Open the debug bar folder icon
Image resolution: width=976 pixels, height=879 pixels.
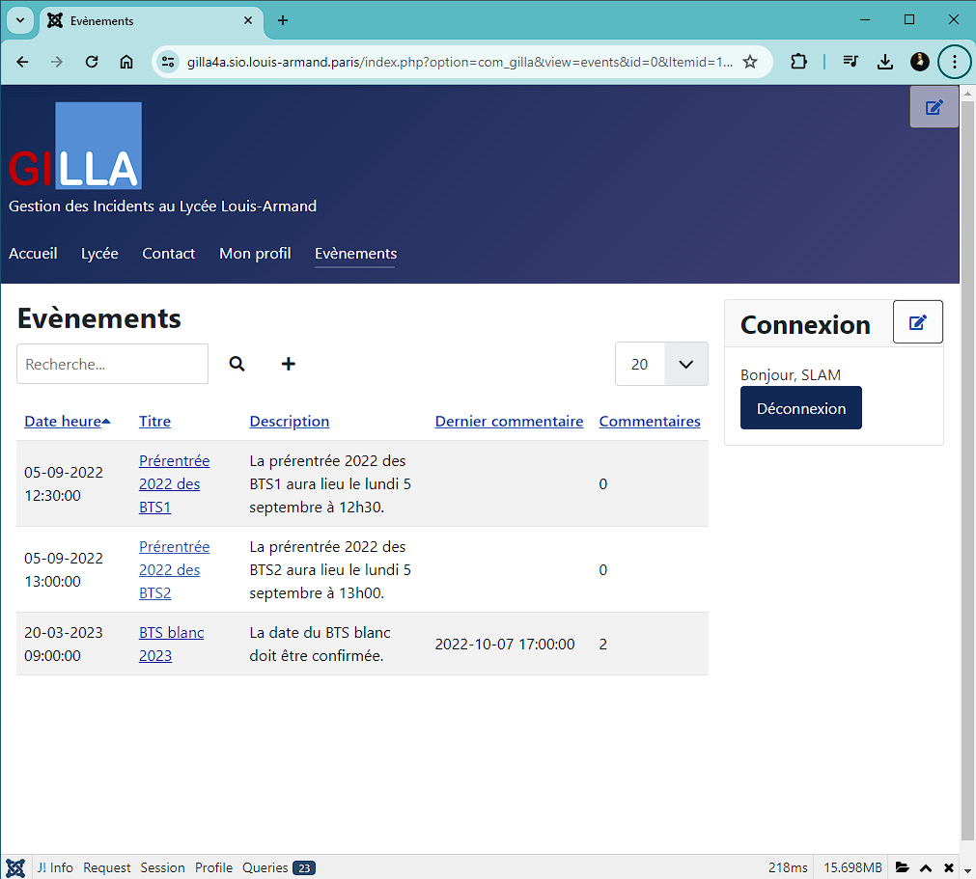[902, 867]
